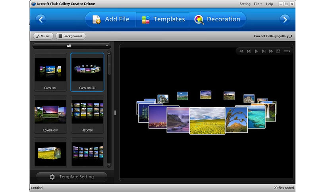The height and width of the screenshot is (192, 332).
Task: Go back with the left arrow button
Action: point(41,19)
